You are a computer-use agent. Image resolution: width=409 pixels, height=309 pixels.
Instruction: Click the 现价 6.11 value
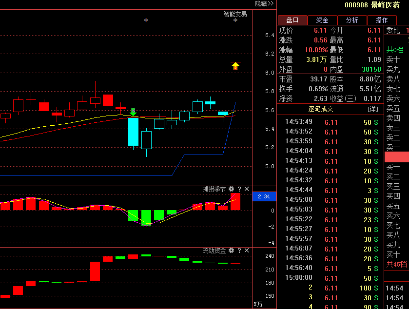(x=320, y=31)
